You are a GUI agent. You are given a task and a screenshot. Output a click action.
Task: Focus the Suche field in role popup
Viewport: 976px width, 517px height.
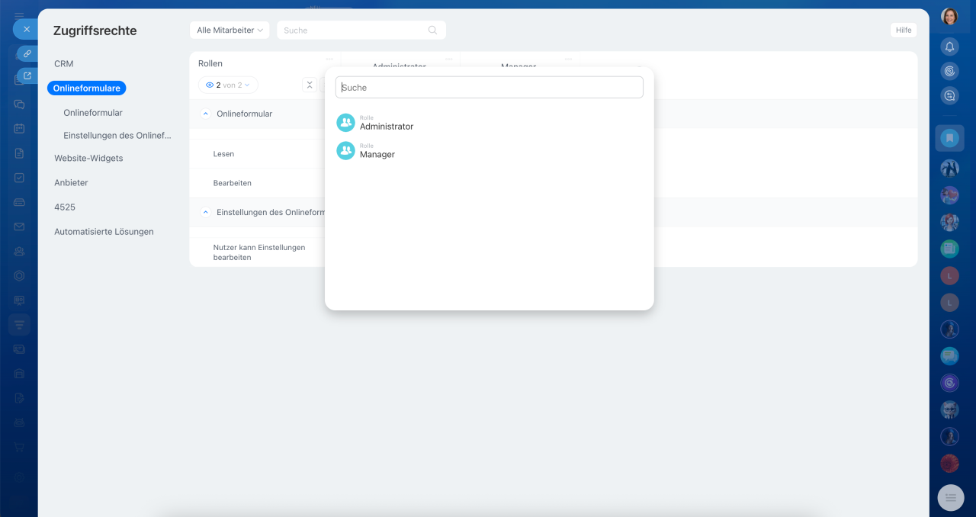489,88
